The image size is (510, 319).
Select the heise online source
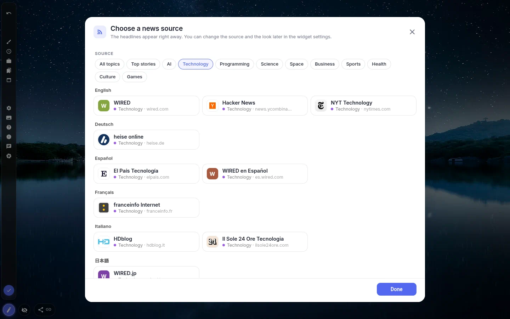[x=147, y=140]
